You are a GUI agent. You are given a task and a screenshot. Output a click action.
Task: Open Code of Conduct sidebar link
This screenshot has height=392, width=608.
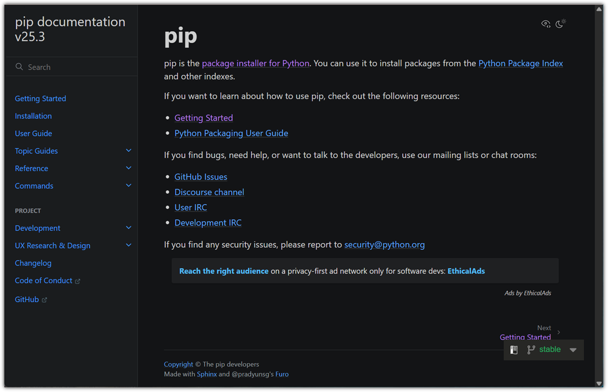(x=43, y=280)
